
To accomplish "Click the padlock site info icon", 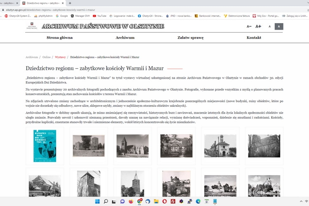I will [3, 10].
